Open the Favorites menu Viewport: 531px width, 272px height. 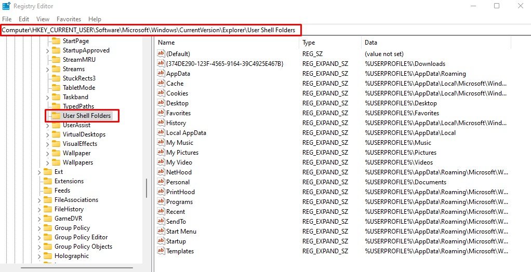tap(69, 19)
